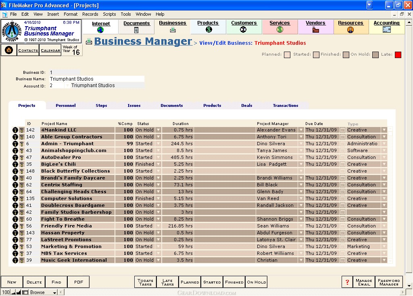
Task: Click the trash icon for Music Geek International
Action: point(22,260)
